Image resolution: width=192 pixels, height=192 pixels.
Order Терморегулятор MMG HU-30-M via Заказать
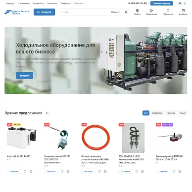163,172
